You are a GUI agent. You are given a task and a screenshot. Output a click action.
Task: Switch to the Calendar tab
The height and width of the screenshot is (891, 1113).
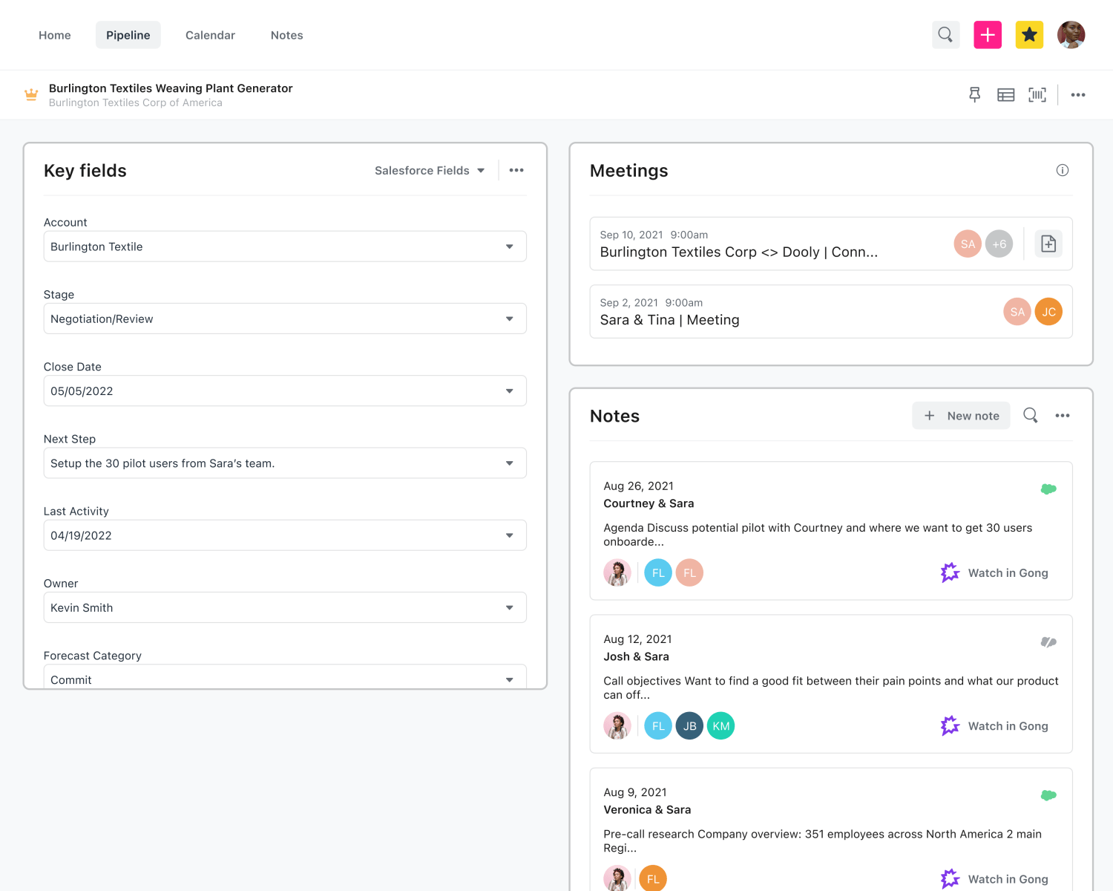coord(210,35)
